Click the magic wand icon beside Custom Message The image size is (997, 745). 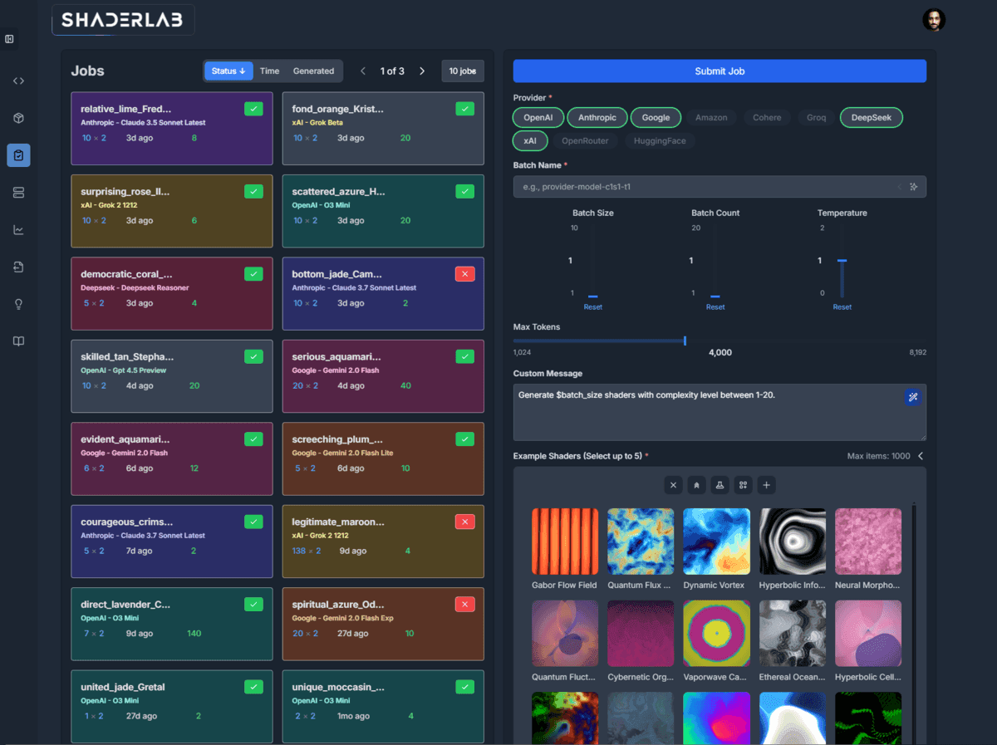[912, 397]
